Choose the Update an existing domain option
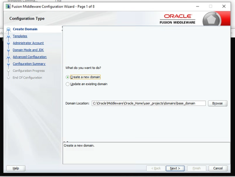The width and height of the screenshot is (235, 177). pyautogui.click(x=68, y=84)
